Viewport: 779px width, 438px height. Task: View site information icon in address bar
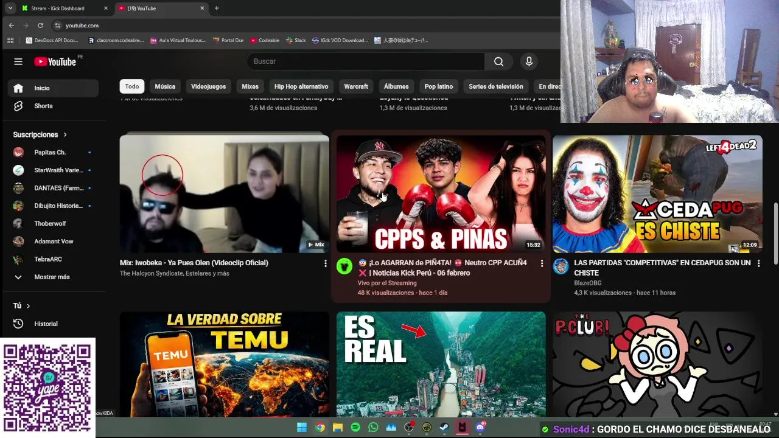pos(58,26)
